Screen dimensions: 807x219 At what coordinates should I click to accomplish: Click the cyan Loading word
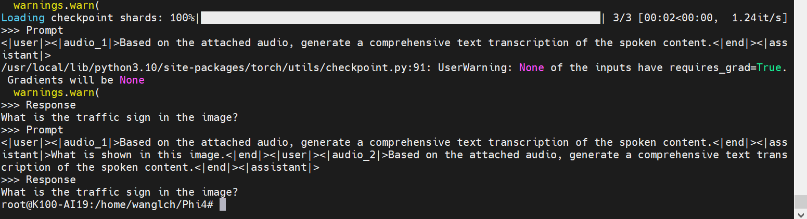coord(23,18)
